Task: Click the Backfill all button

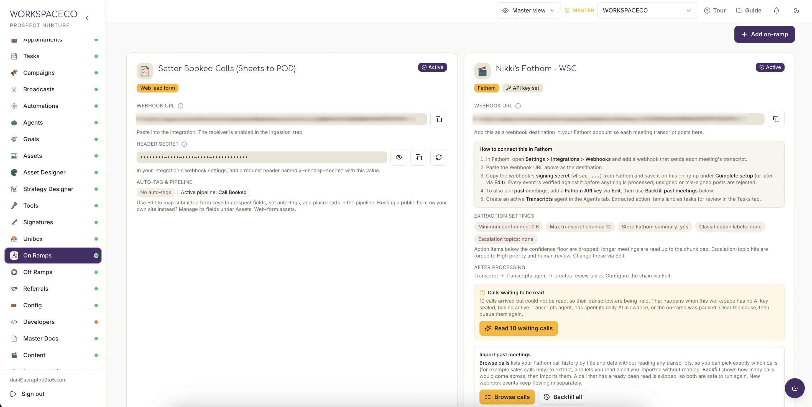Action: [563, 397]
